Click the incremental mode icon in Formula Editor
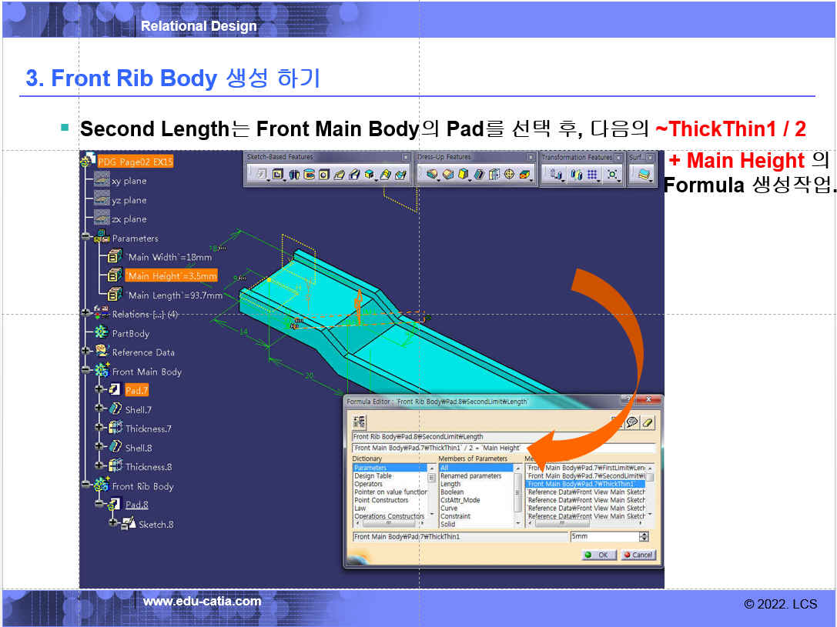Image resolution: width=837 pixels, height=627 pixels. (360, 422)
